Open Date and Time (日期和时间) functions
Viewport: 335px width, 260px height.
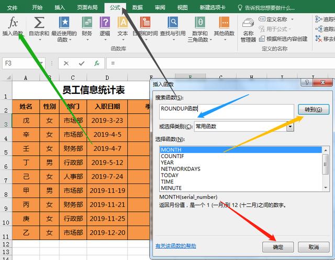pyautogui.click(x=146, y=29)
